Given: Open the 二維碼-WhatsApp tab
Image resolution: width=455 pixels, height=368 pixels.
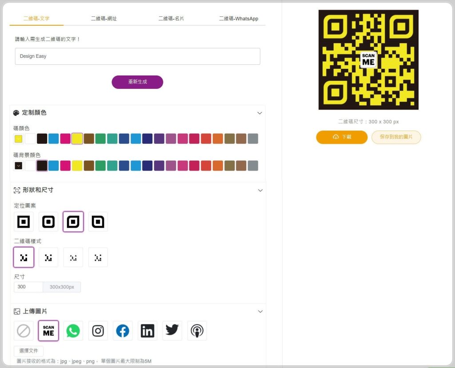Looking at the screenshot, I should coord(239,19).
